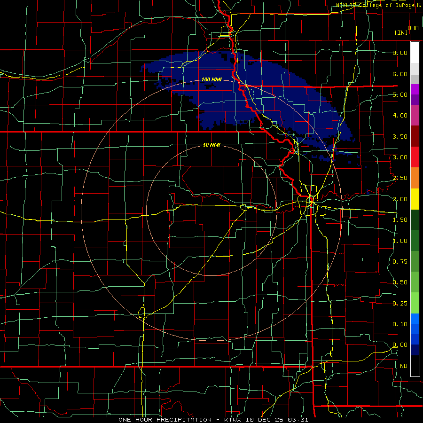Click the 0.50 legend value
Image resolution: width=423 pixels, height=423 pixels.
click(x=400, y=282)
